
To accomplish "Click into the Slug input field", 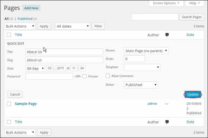I will point(64,60).
